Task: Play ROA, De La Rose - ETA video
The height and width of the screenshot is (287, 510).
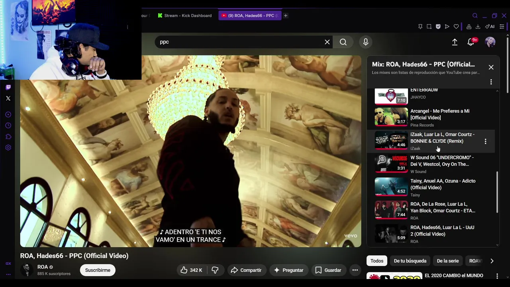Action: point(431,210)
